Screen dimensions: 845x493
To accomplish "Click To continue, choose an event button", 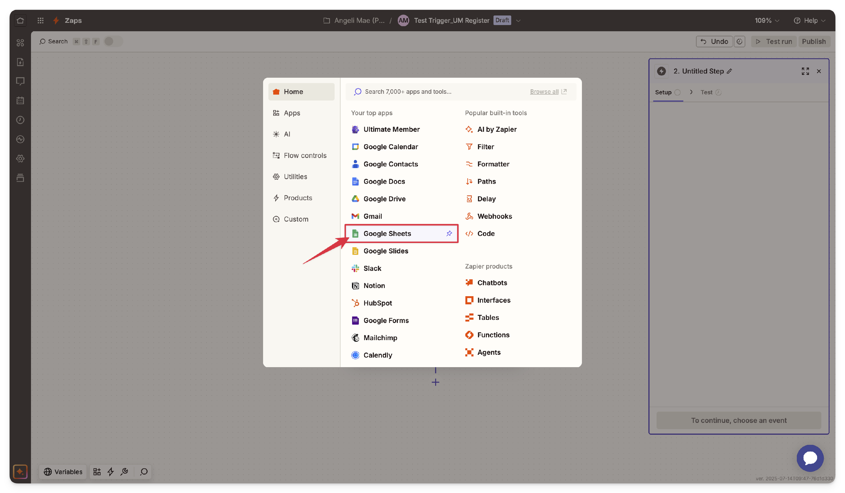I will pos(738,420).
